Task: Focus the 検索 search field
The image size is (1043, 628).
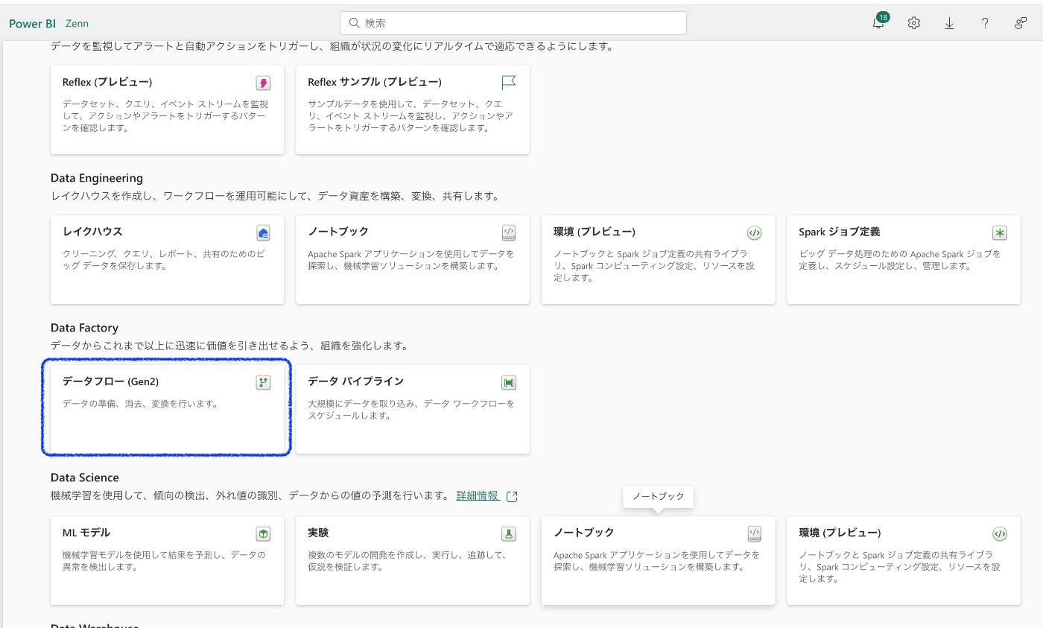Action: coord(513,23)
